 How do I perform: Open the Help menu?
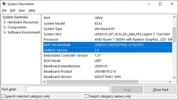point(32,10)
